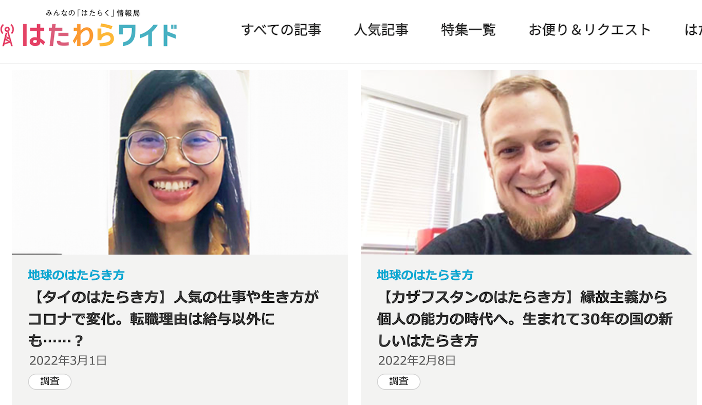The width and height of the screenshot is (702, 405).
Task: Go to 人気記事 in navigation
Action: [x=381, y=30]
